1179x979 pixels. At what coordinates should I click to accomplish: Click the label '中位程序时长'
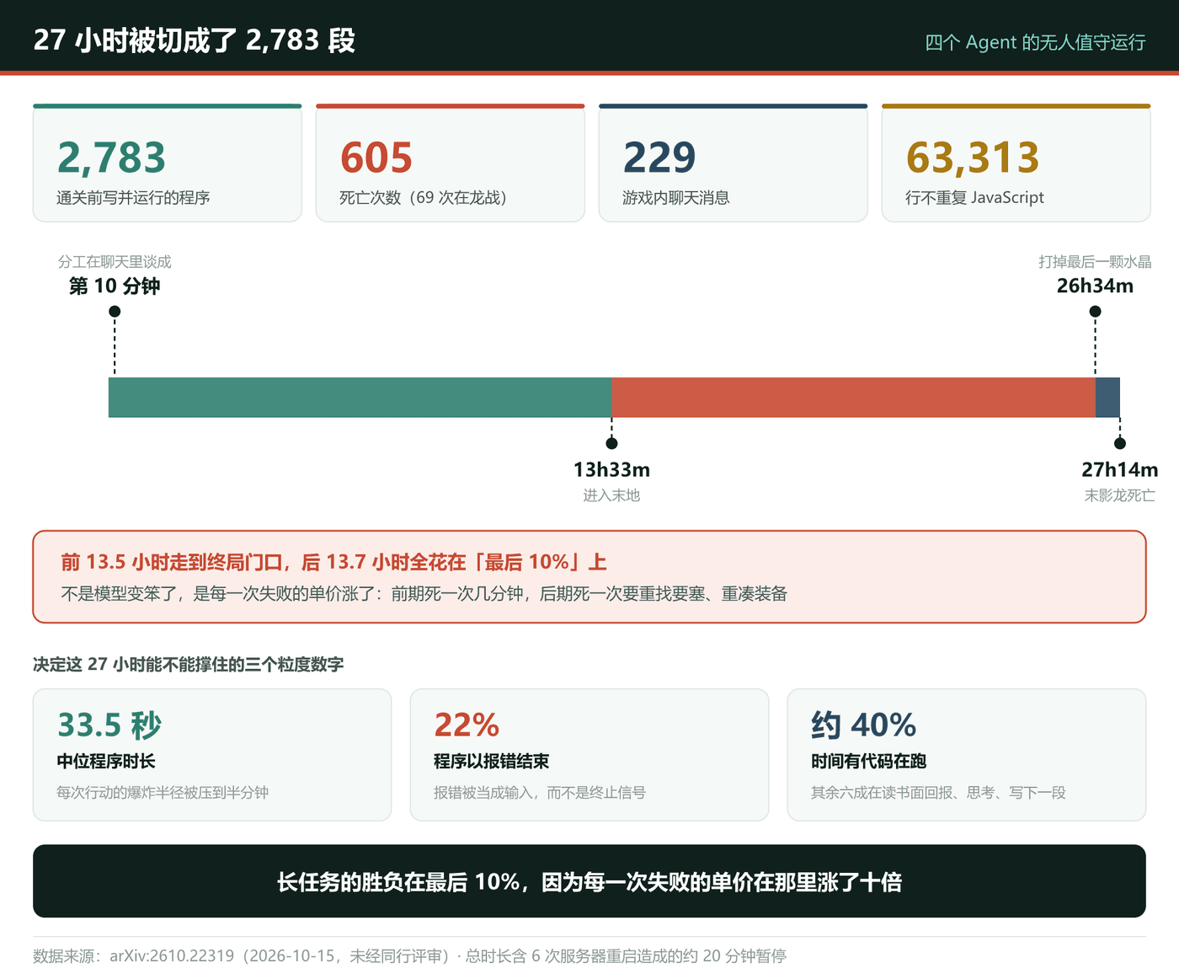pyautogui.click(x=106, y=762)
